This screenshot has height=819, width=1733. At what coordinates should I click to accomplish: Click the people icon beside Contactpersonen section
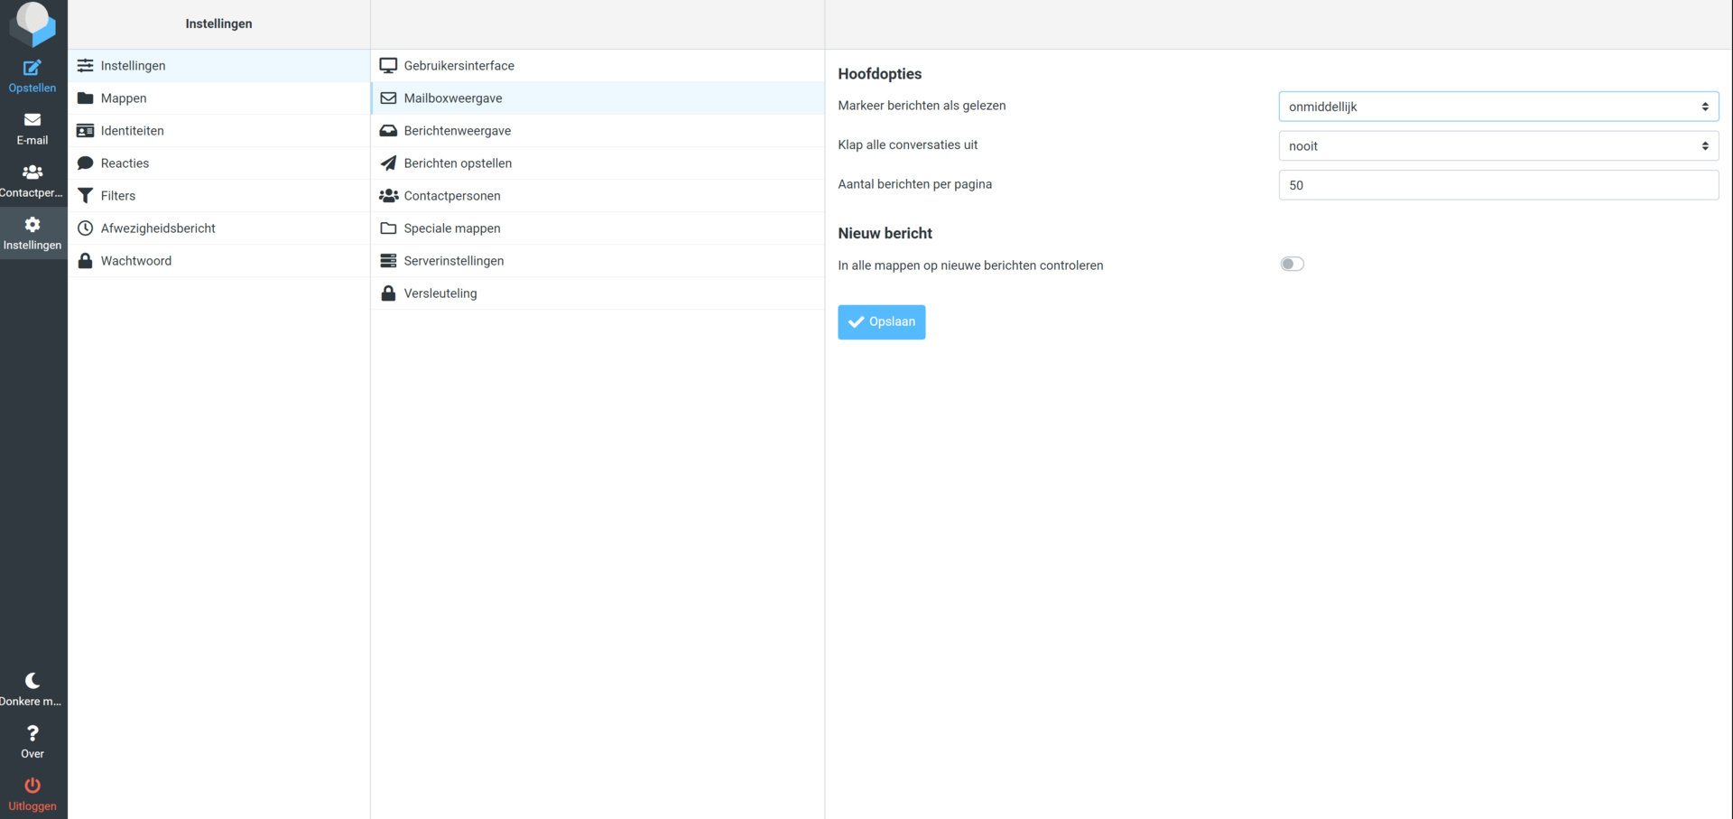tap(388, 196)
